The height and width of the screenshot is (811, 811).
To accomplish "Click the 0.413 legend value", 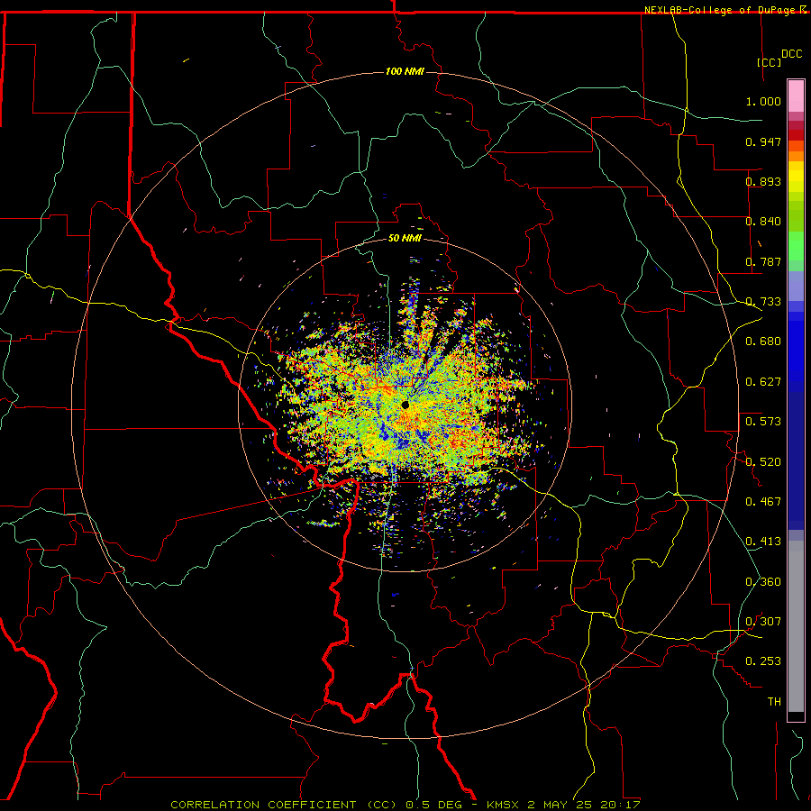I will point(763,542).
